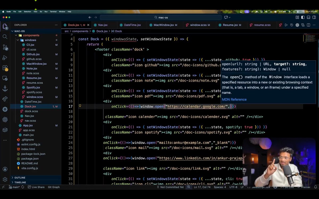Screen dimensions: 319x199
Task: Toggle the secondary side bar
Action: (314, 17)
